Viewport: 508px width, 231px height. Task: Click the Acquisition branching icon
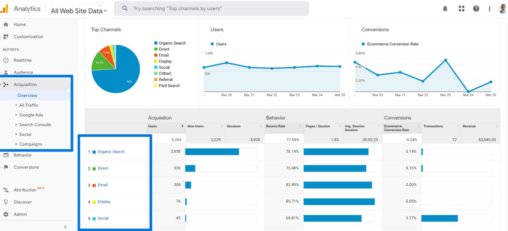coord(6,85)
